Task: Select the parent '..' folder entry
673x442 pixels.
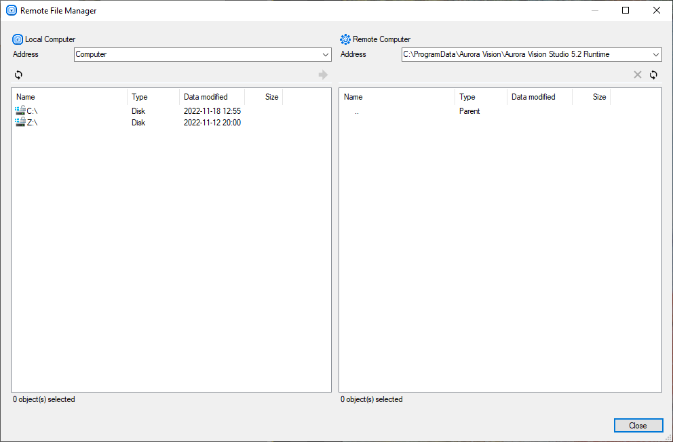Action: tap(357, 111)
